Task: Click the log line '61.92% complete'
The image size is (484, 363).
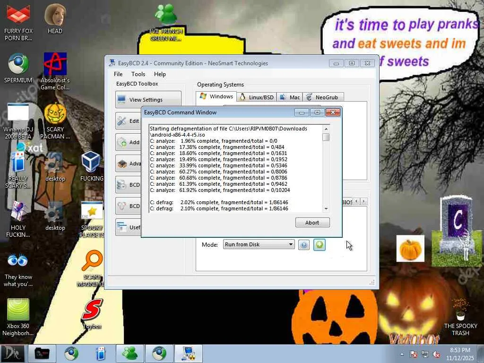Action: pyautogui.click(x=220, y=190)
